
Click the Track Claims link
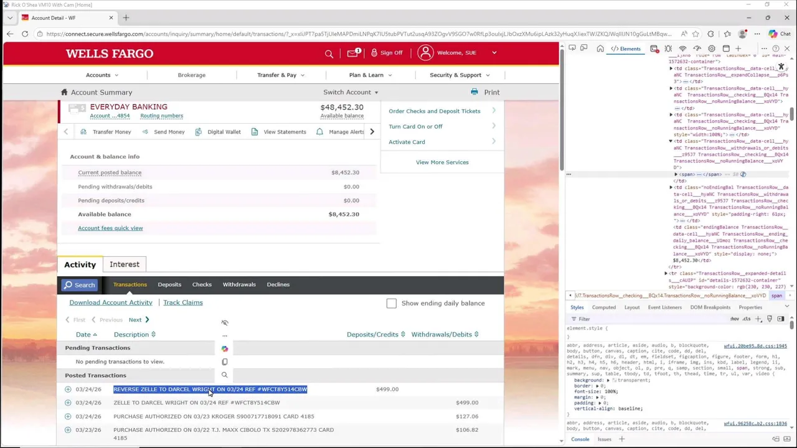[182, 302]
